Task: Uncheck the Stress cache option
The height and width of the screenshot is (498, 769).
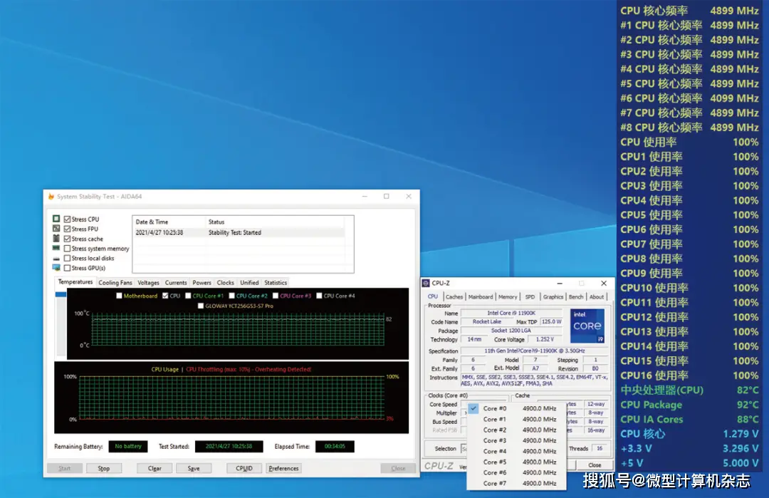Action: pyautogui.click(x=67, y=239)
